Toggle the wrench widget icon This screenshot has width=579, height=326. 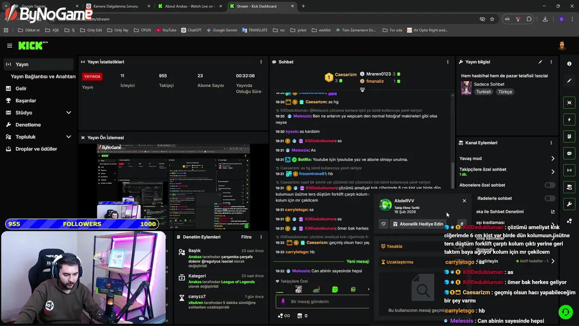[x=569, y=204]
